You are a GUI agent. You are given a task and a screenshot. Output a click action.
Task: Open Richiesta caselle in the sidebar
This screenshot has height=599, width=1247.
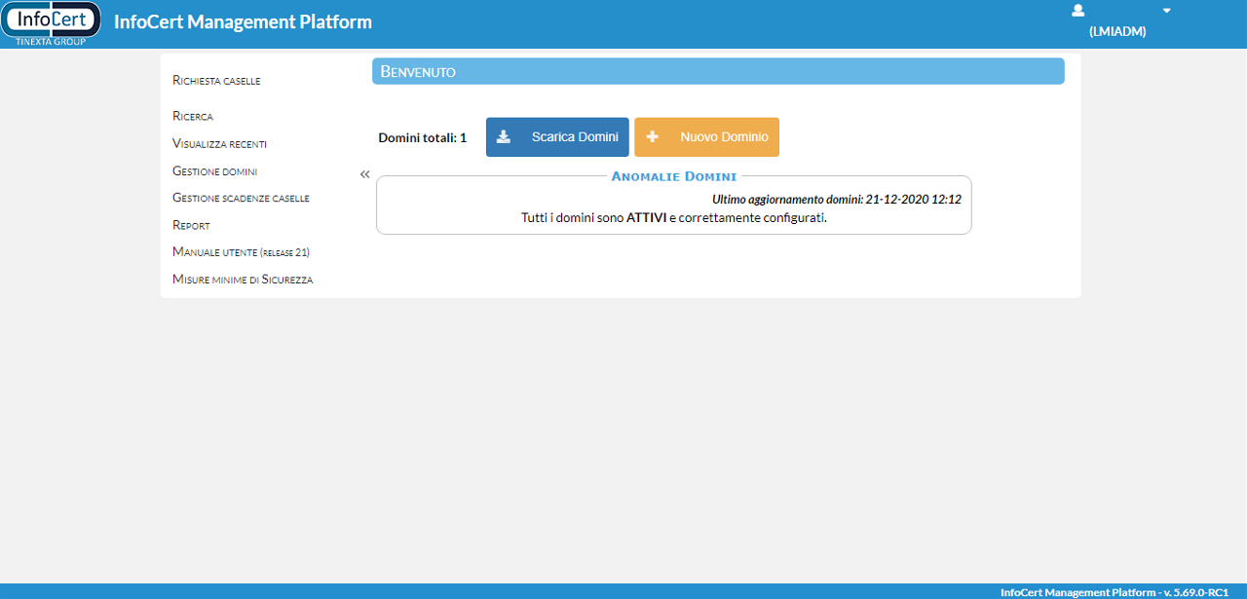[216, 81]
